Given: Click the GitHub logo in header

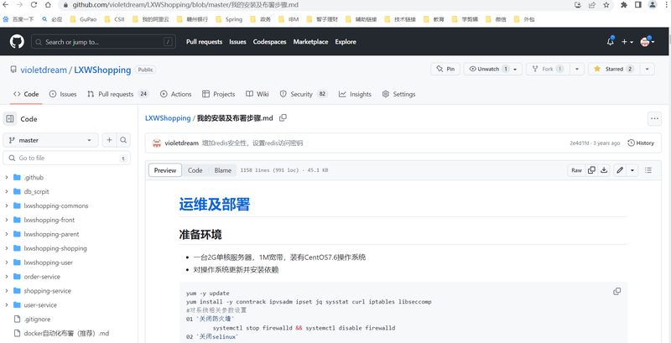Looking at the screenshot, I should (17, 41).
